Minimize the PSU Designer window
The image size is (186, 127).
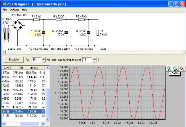(171, 4)
